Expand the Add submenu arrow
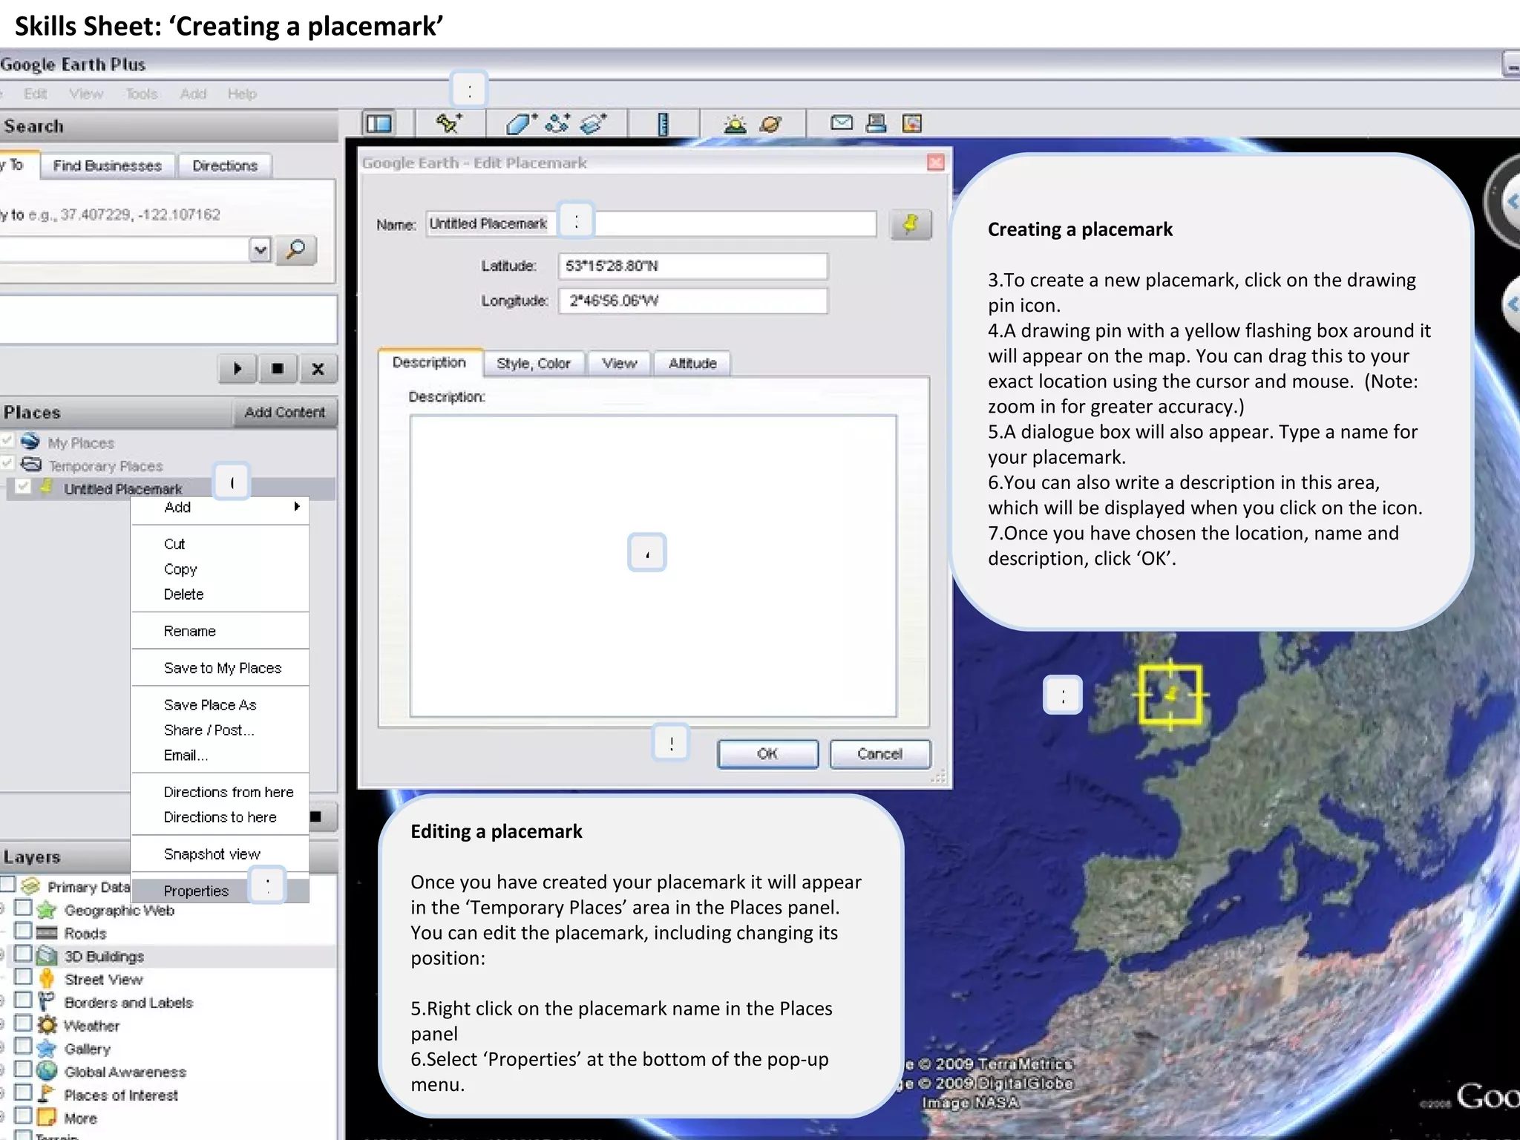The width and height of the screenshot is (1520, 1140). coord(297,506)
